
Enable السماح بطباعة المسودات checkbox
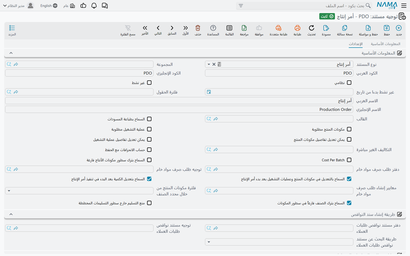coord(149,119)
